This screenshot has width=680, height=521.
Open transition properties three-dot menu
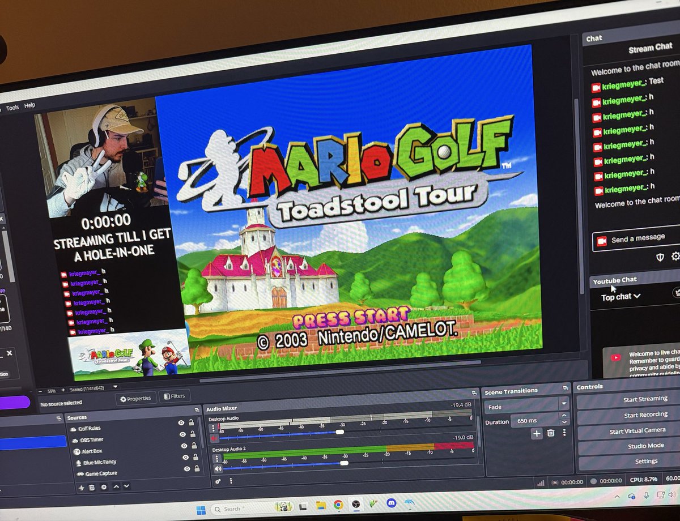564,433
